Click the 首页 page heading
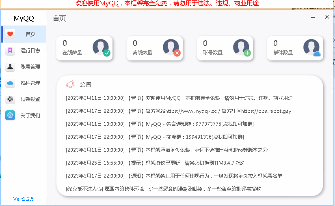Screen dimensions: 335x206 pos(59,18)
